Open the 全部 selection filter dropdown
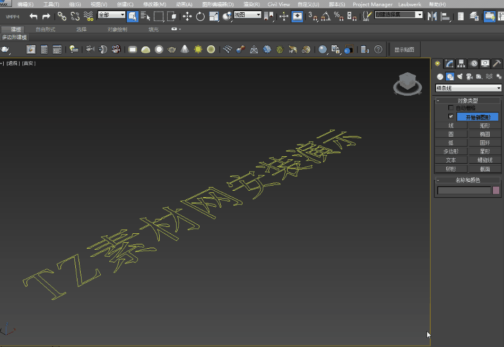Viewport: 504px width, 347px height. [111, 15]
